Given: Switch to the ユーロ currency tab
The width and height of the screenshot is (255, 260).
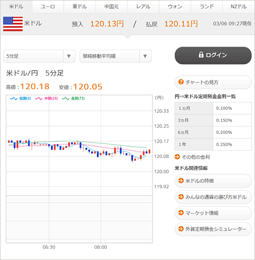Looking at the screenshot, I should [48, 7].
